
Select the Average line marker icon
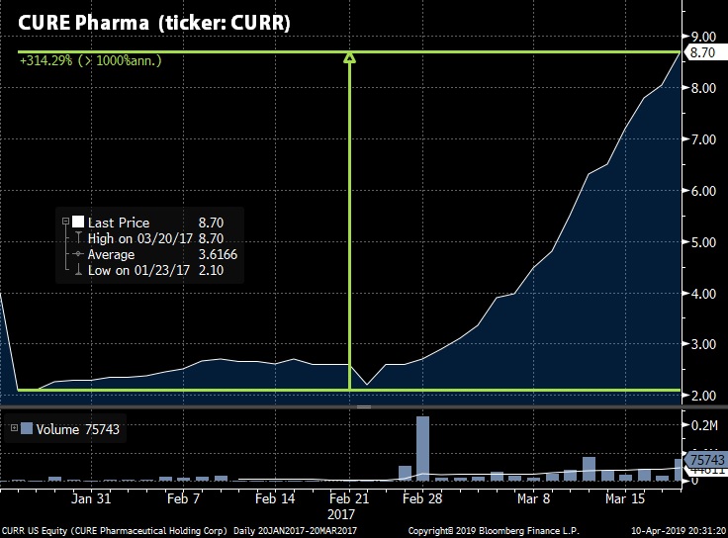click(x=77, y=254)
